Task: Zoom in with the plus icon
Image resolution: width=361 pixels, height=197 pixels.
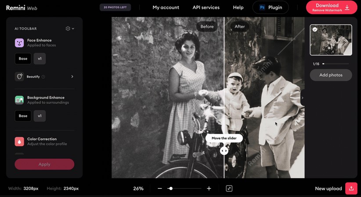Action: (x=209, y=188)
